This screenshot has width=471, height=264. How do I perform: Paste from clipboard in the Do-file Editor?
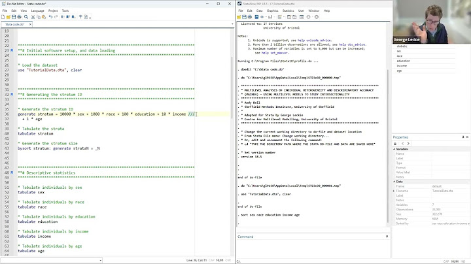coord(44,17)
